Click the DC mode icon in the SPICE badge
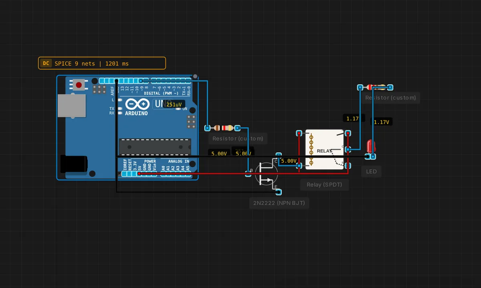 (x=46, y=63)
